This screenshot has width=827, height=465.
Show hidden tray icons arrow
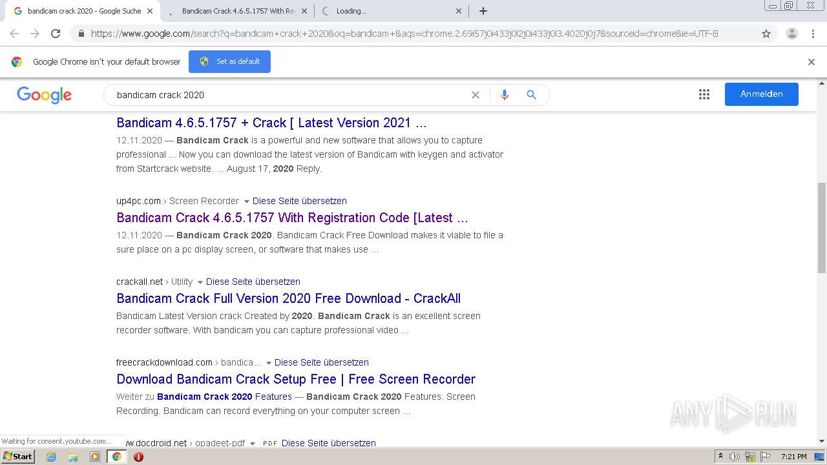[x=720, y=457]
